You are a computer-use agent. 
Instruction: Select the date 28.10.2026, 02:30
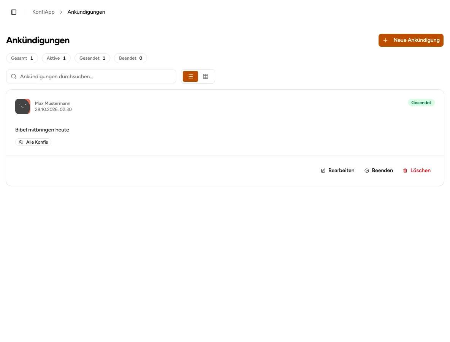tap(53, 109)
